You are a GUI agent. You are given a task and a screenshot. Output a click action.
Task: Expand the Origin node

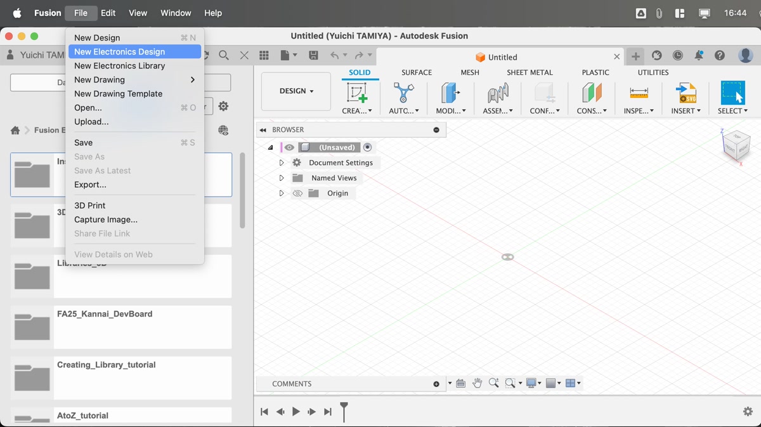click(282, 193)
